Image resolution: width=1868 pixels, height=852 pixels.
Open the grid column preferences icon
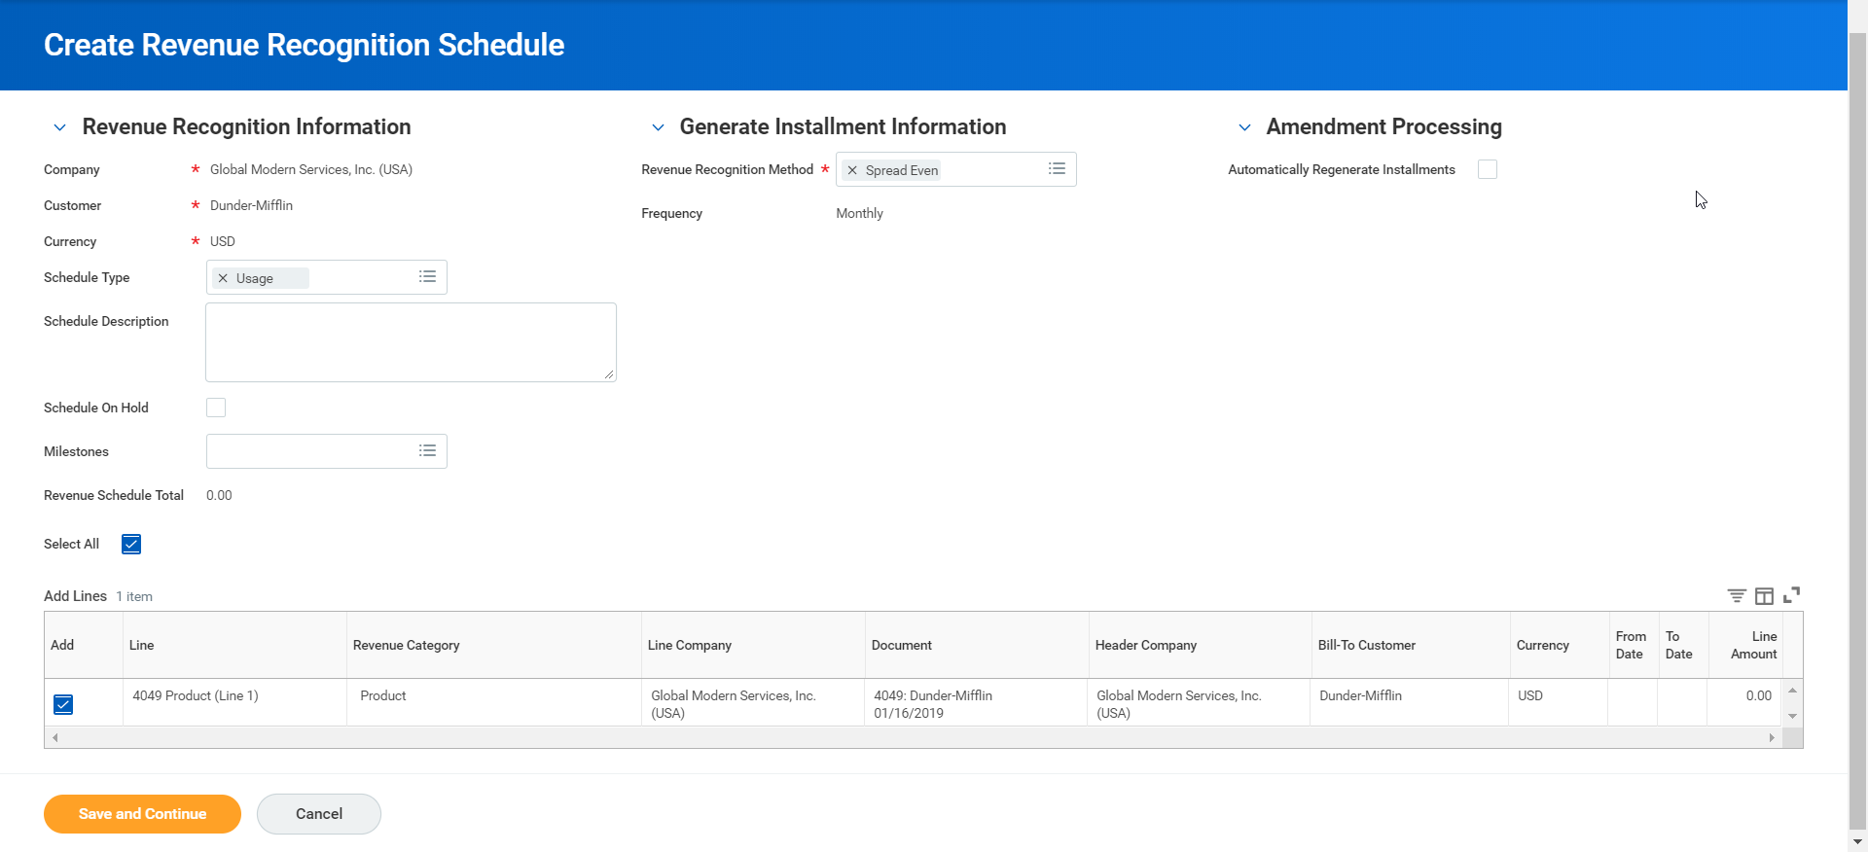click(1764, 595)
